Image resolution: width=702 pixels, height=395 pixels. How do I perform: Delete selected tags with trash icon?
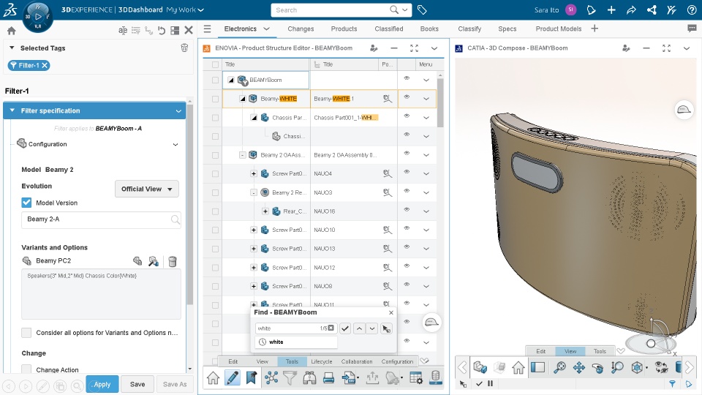click(184, 48)
